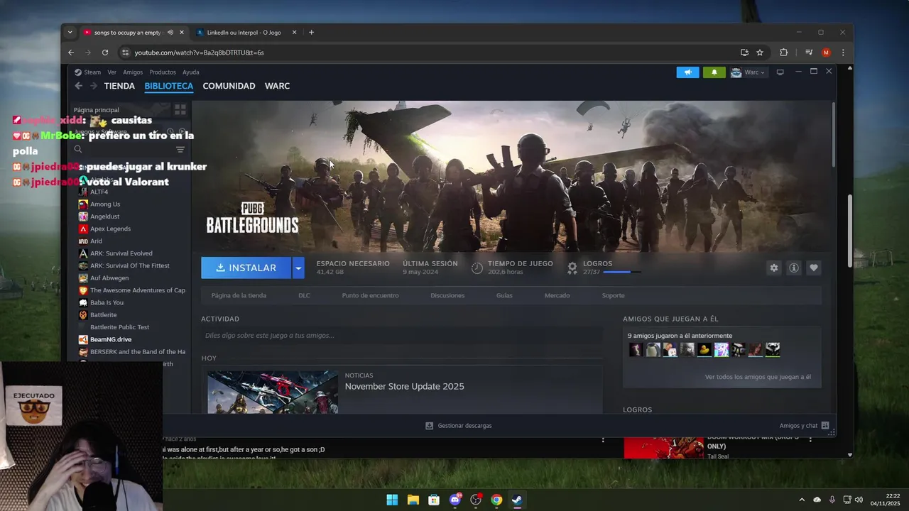Open Amigos menu

(x=133, y=72)
